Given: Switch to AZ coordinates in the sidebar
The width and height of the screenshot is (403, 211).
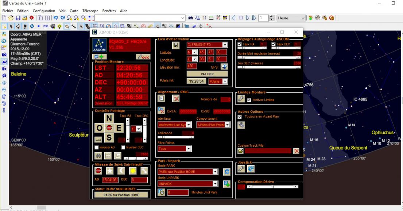Looking at the screenshot, I should (x=4, y=62).
